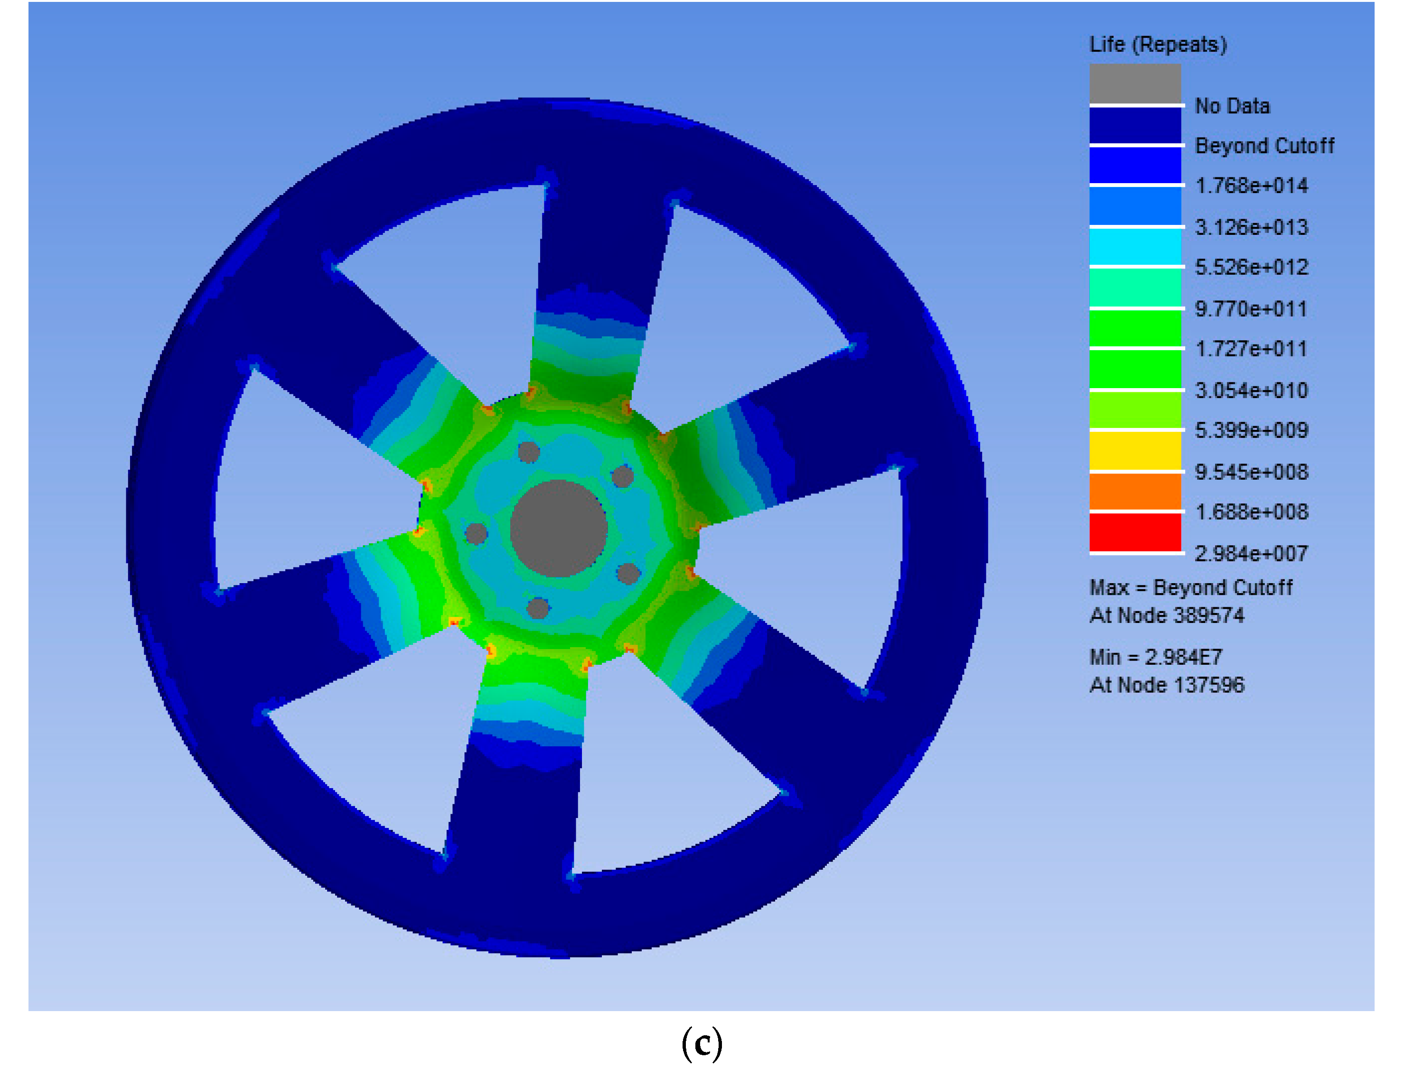Click the 9.770e+011 legend value
This screenshot has height=1078, width=1414.
1251,308
